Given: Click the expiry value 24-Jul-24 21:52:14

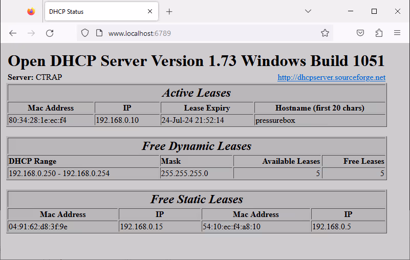Looking at the screenshot, I should coord(192,120).
